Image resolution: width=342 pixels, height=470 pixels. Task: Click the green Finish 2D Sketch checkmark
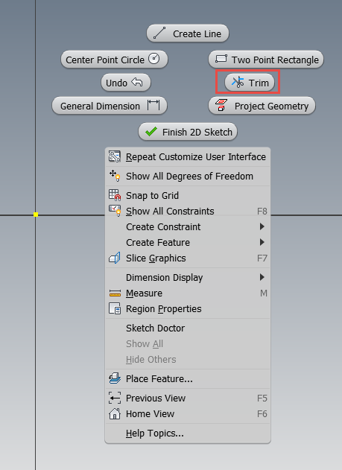coord(151,131)
